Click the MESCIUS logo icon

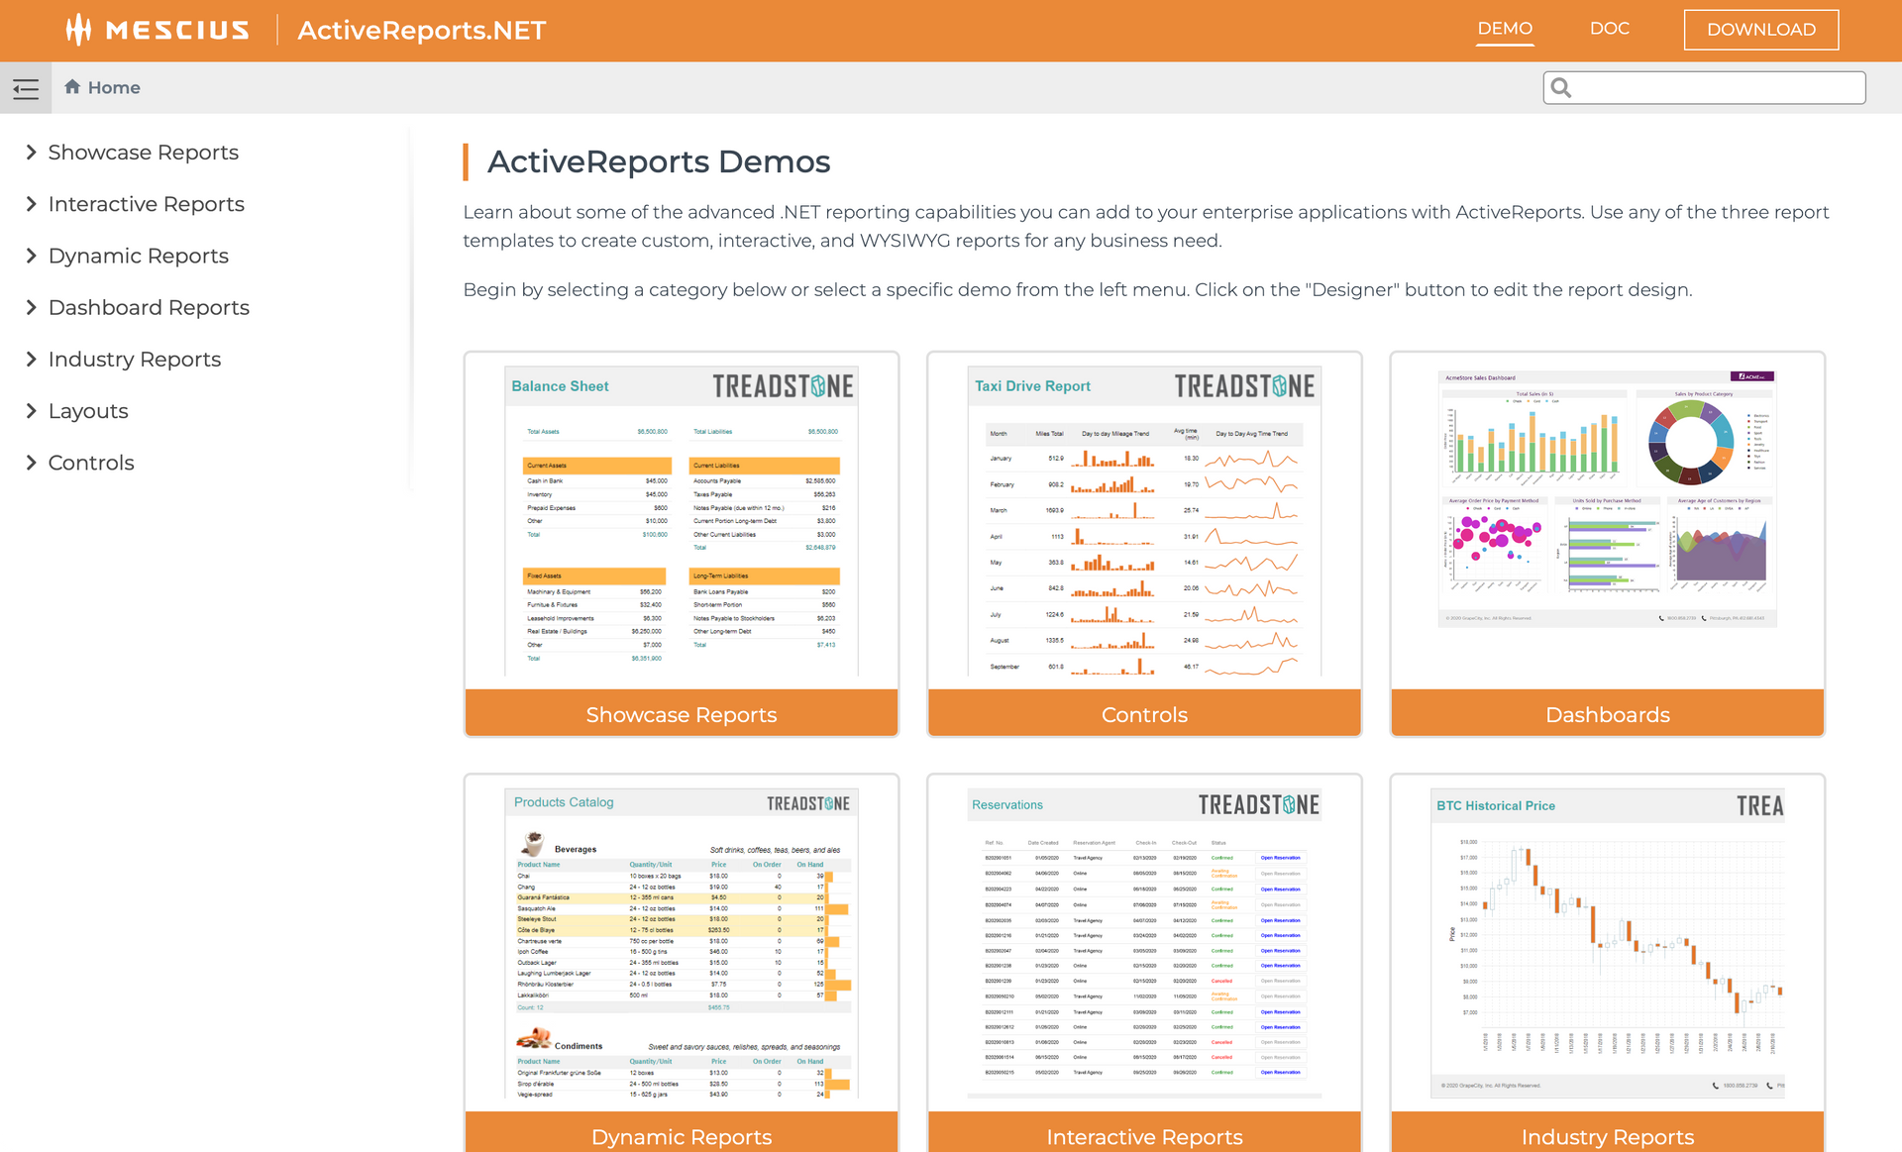[78, 30]
